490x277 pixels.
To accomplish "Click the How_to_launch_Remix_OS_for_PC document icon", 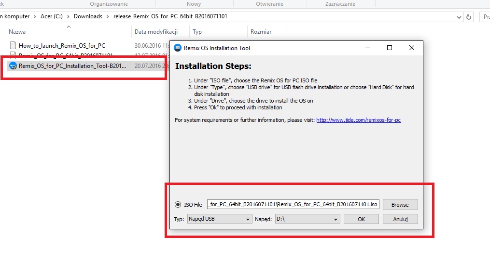I will tap(13, 46).
